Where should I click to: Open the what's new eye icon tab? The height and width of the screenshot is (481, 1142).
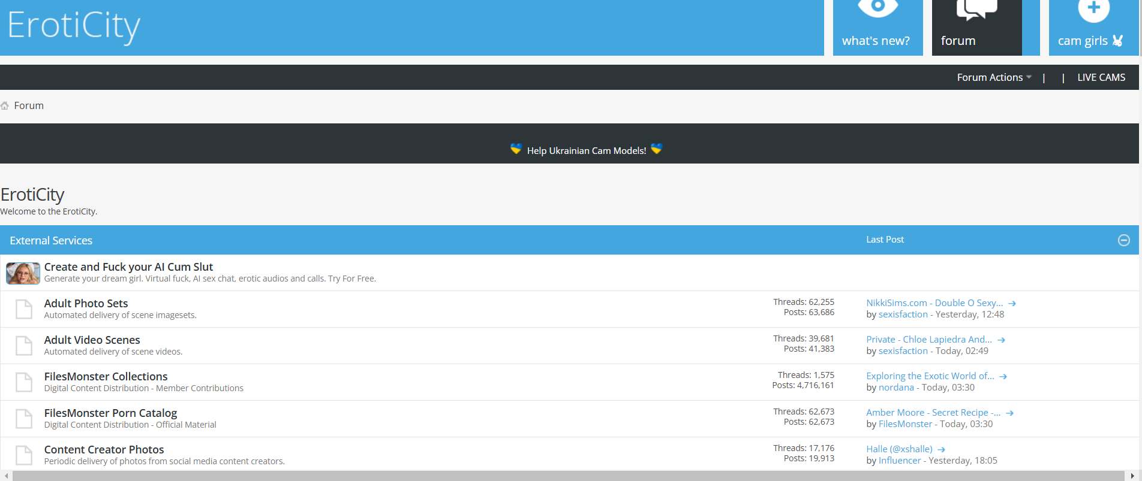tap(877, 28)
